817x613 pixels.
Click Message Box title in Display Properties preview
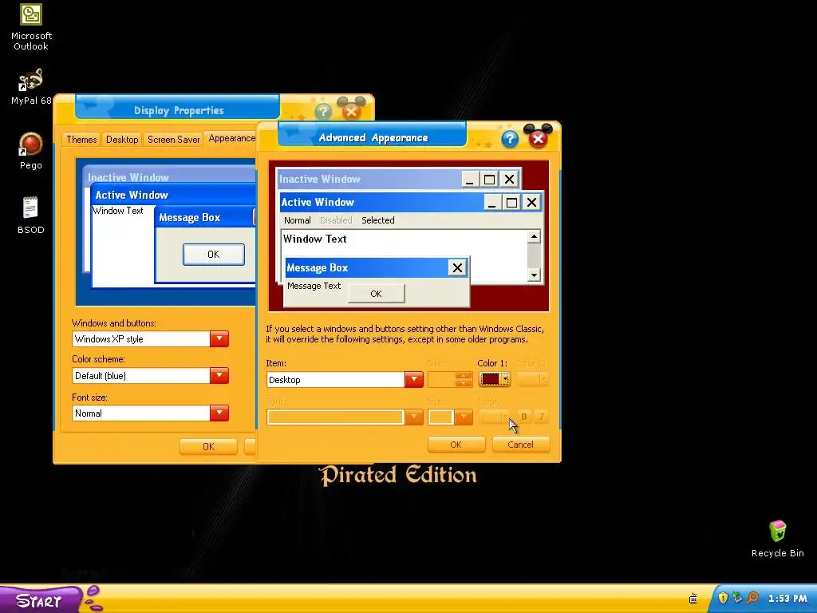[190, 218]
